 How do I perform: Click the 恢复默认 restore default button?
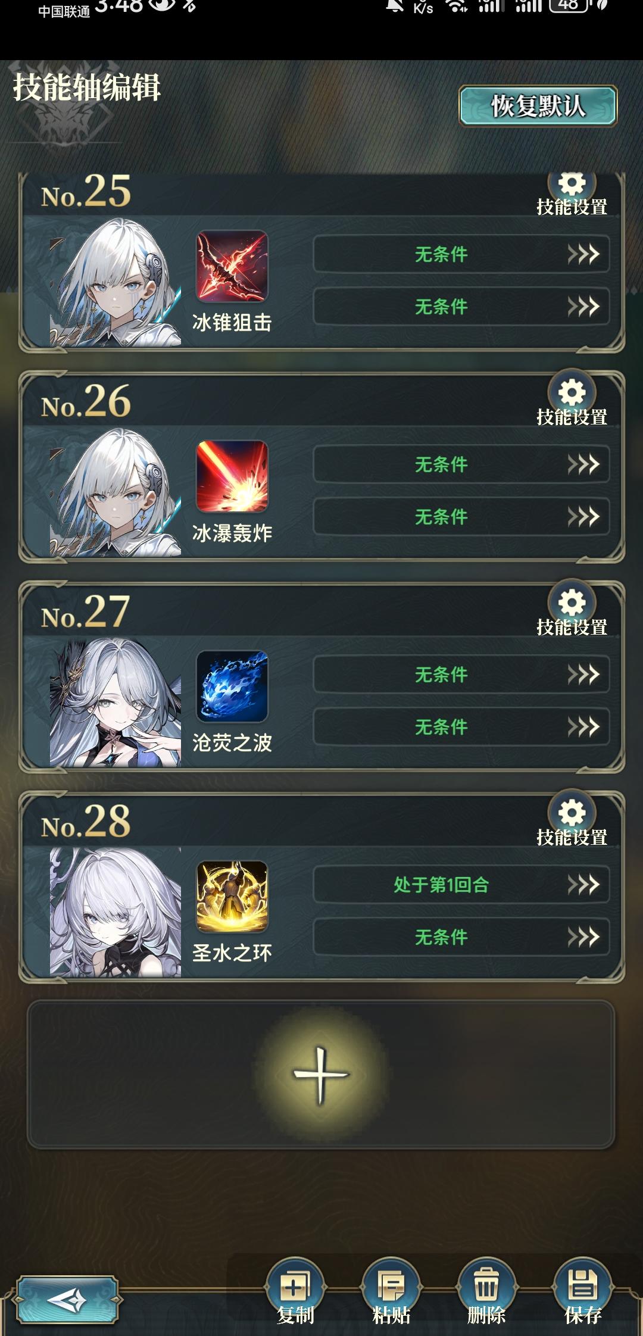(538, 106)
